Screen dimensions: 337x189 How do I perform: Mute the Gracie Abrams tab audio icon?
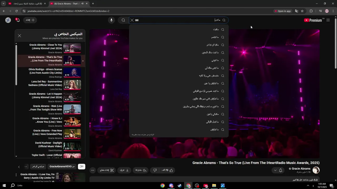[82, 4]
